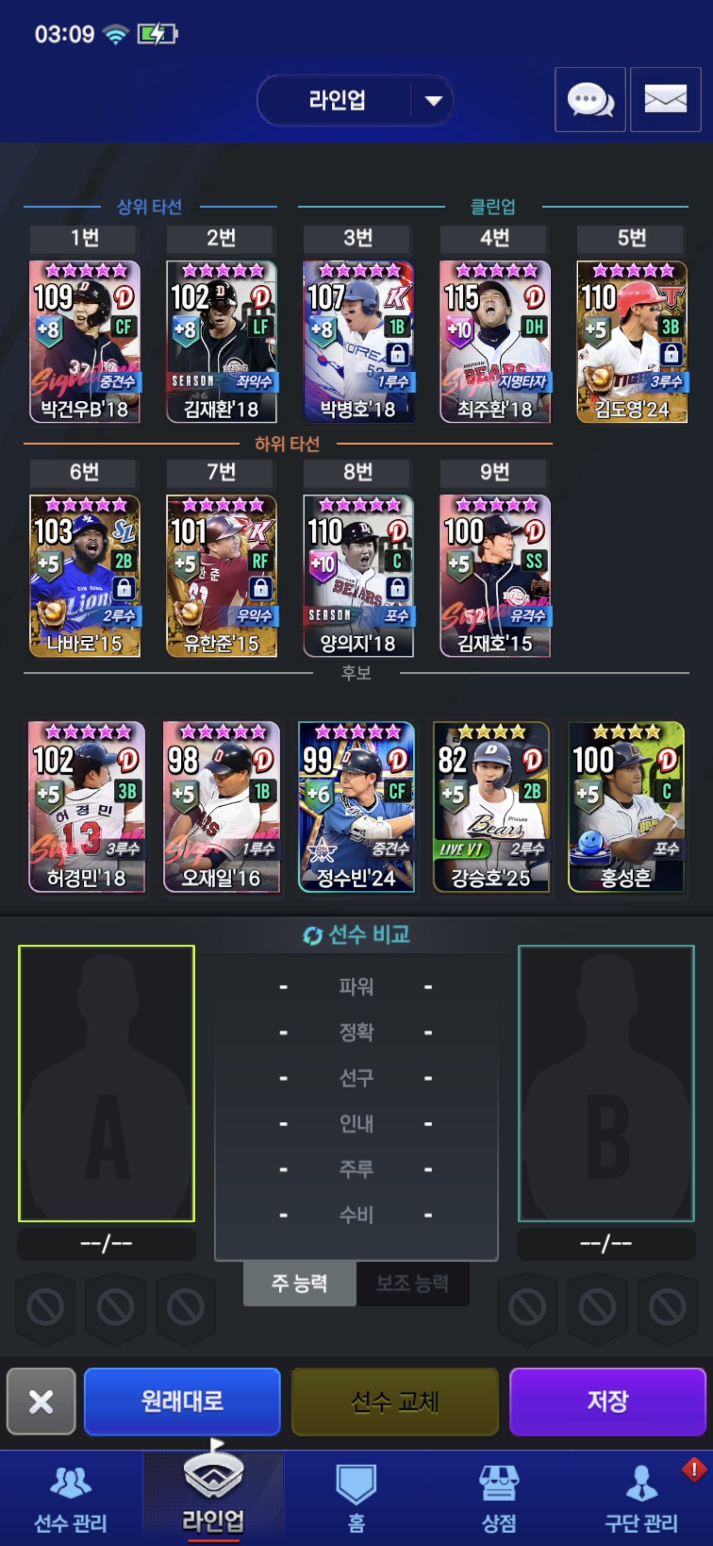Select the 김도영'24 third base card
Image resolution: width=713 pixels, height=1546 pixels.
[632, 341]
